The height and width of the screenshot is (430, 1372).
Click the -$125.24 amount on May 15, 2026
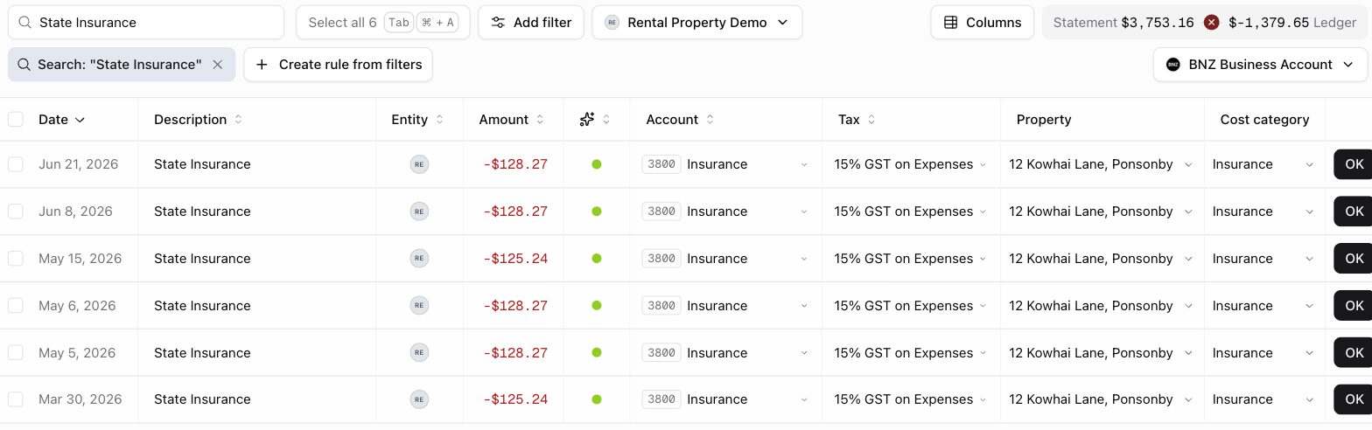click(x=515, y=259)
